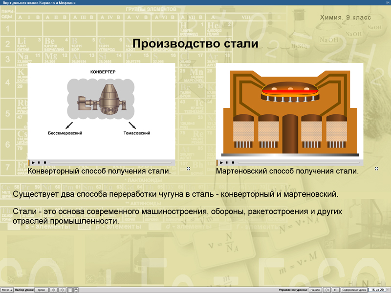Screen dimensions: 391x293
Task: Play the Martin furnace video
Action: (x=222, y=161)
